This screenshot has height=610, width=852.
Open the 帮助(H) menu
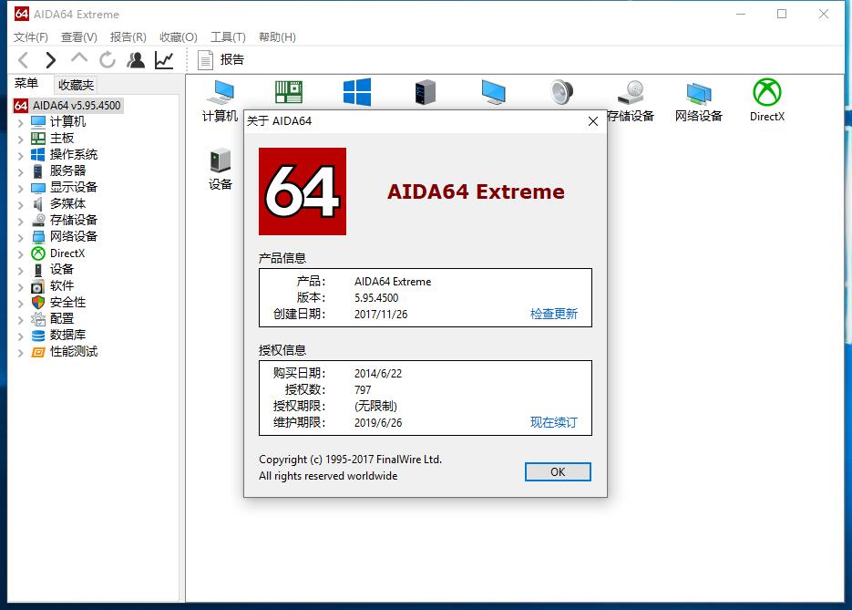pos(277,37)
